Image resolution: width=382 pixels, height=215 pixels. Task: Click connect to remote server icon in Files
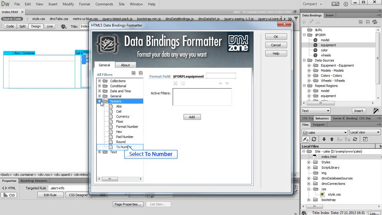click(305, 139)
